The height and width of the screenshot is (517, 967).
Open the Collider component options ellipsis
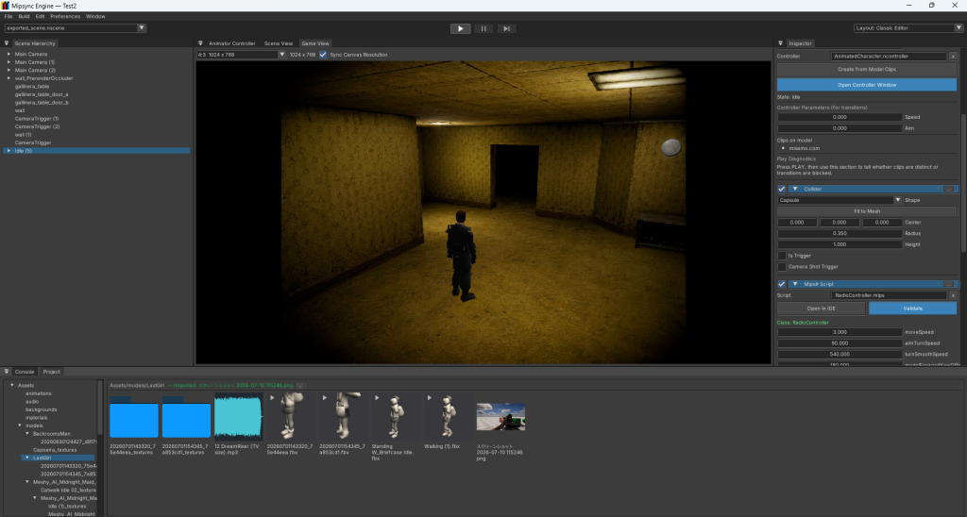click(948, 190)
